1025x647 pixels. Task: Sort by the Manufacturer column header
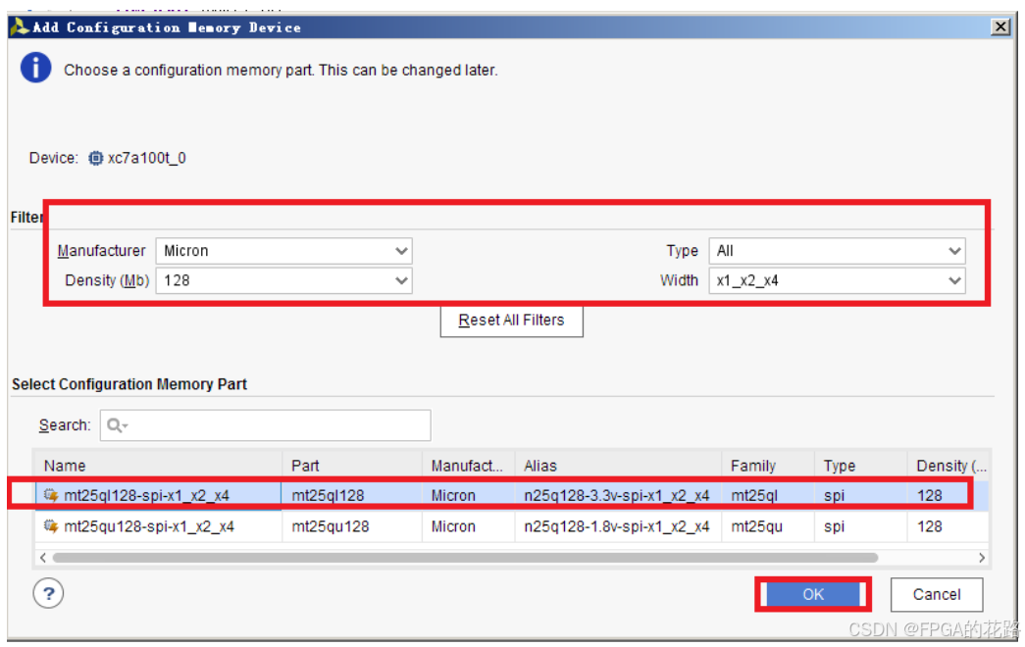coord(468,466)
